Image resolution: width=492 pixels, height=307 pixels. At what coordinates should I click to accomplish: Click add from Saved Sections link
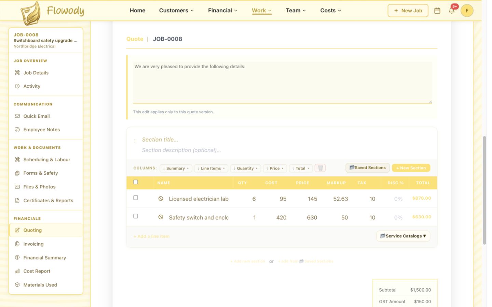(x=305, y=261)
